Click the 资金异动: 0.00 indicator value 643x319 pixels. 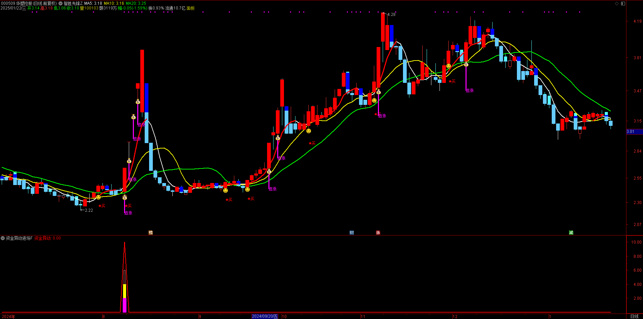pyautogui.click(x=48, y=238)
